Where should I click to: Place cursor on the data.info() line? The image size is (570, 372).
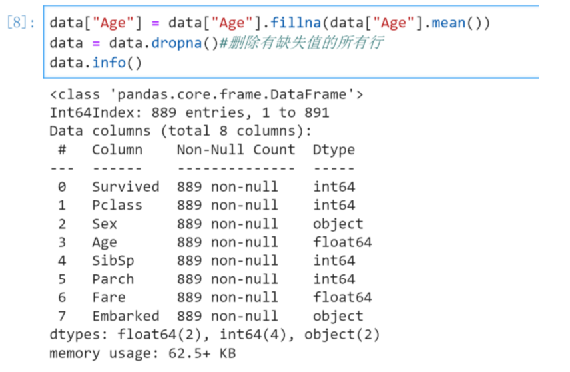(96, 64)
